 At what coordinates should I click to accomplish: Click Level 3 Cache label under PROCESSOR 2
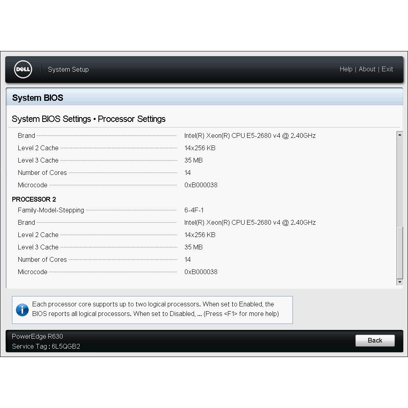click(x=38, y=247)
